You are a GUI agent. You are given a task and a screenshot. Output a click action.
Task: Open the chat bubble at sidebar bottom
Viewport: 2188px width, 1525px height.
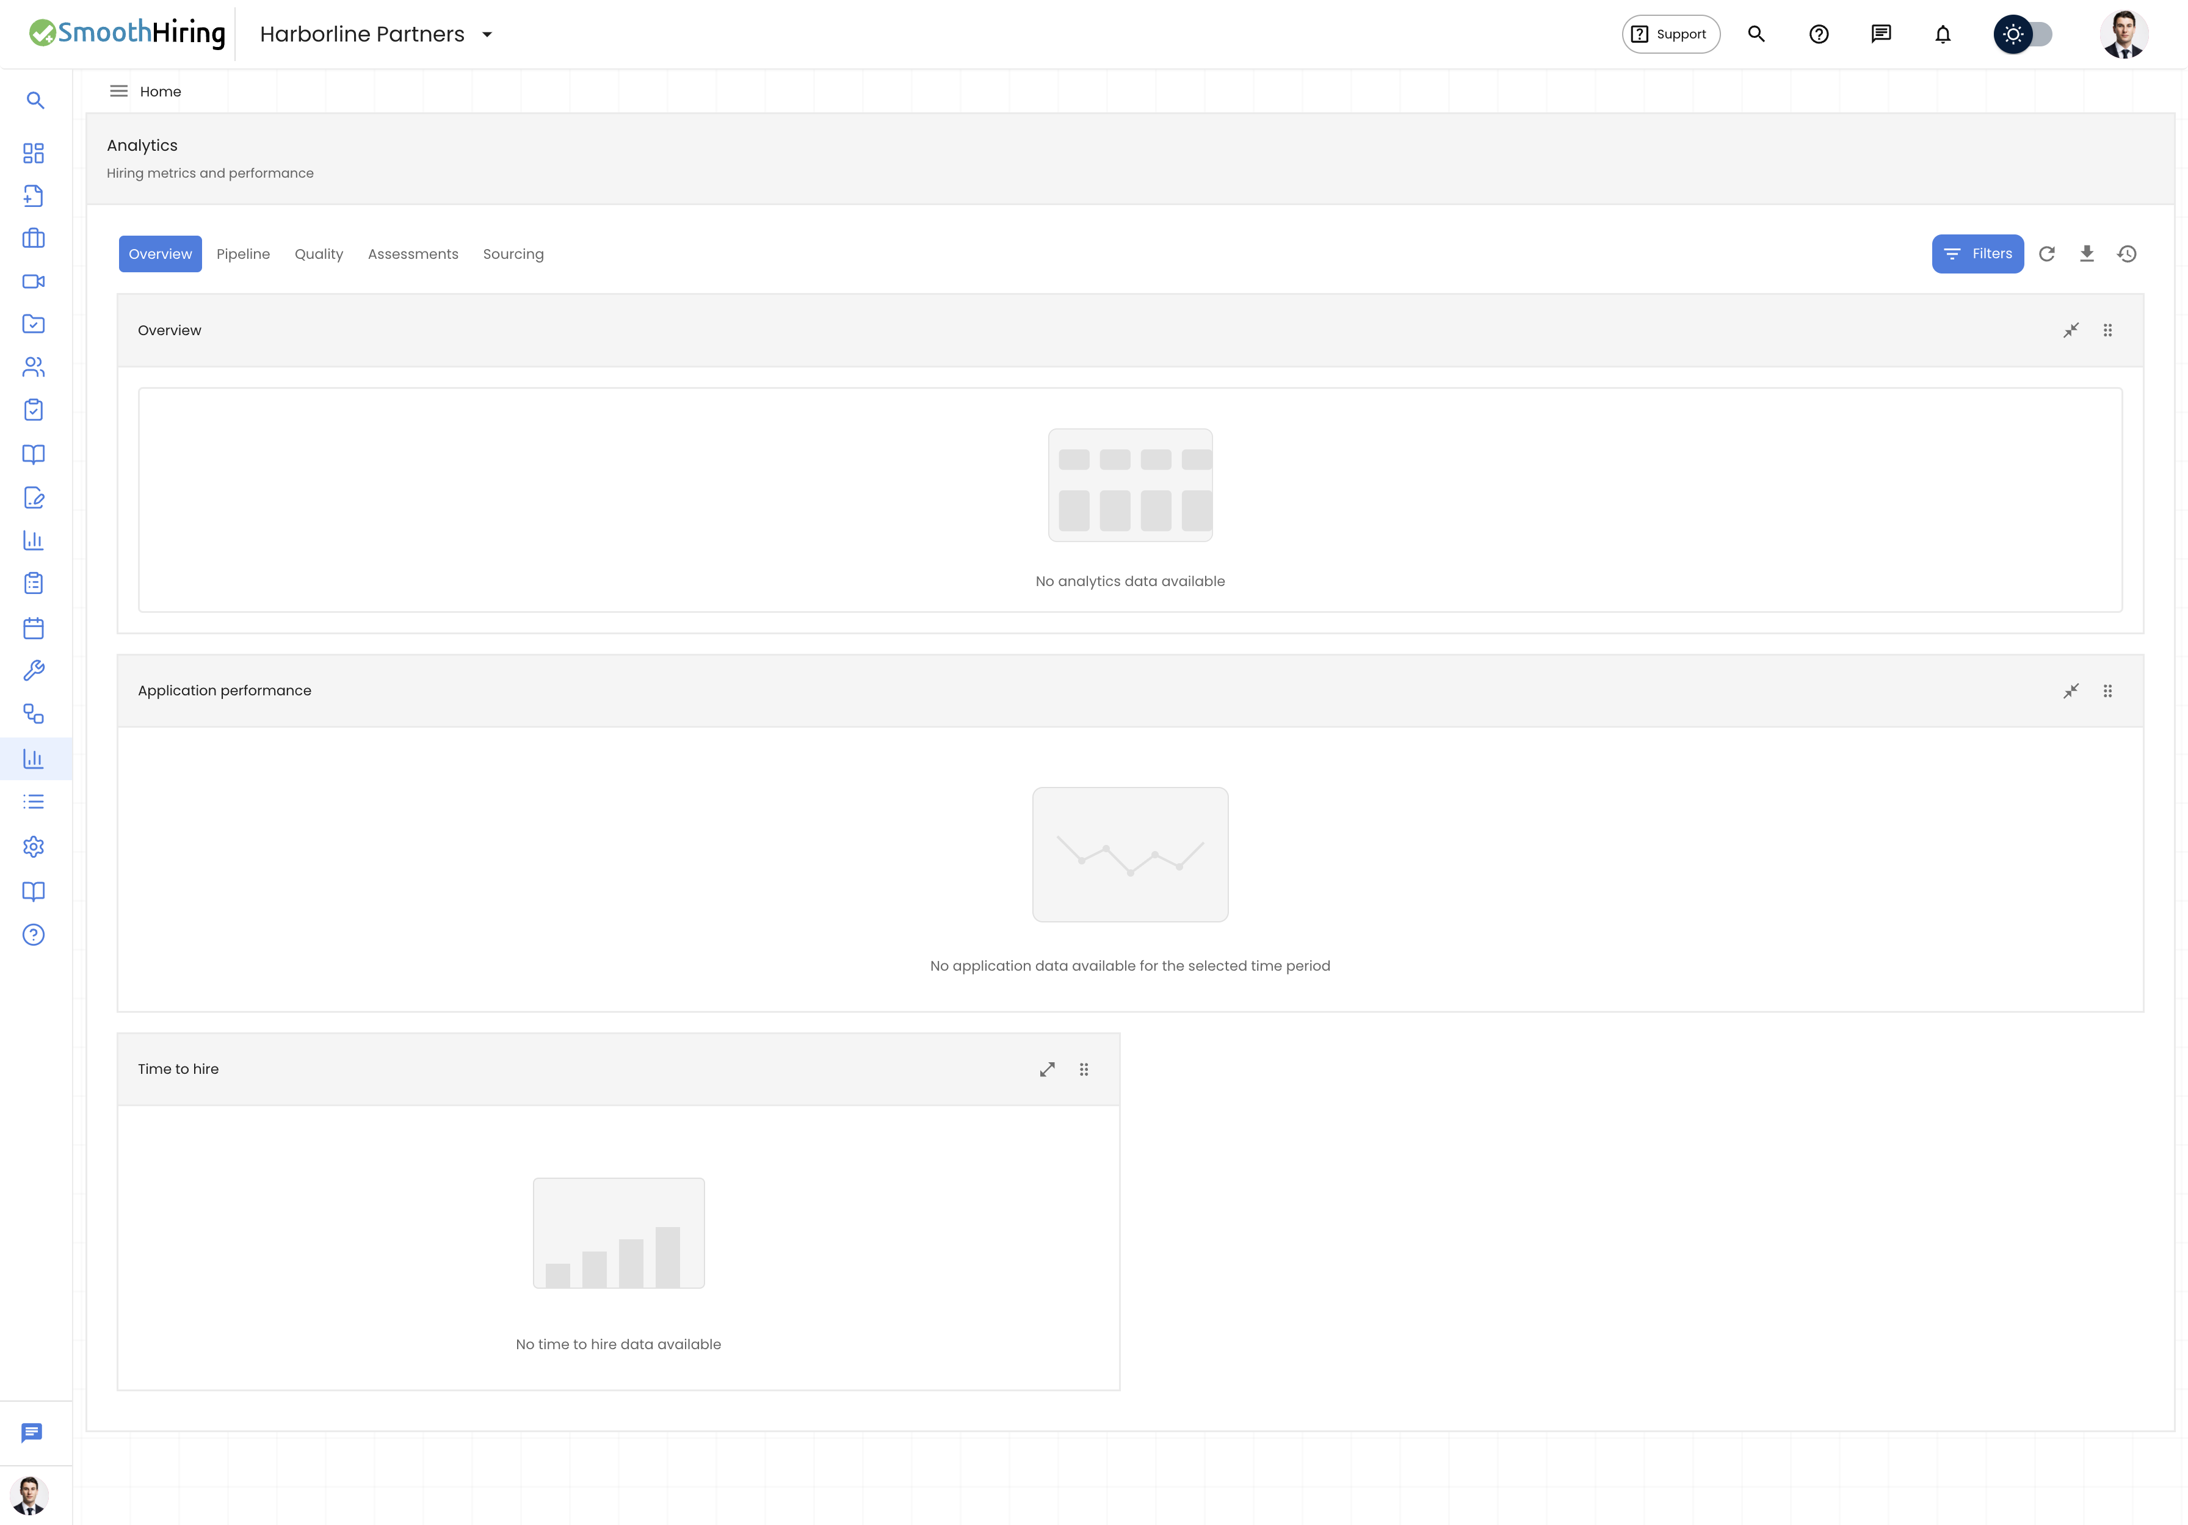pyautogui.click(x=32, y=1433)
